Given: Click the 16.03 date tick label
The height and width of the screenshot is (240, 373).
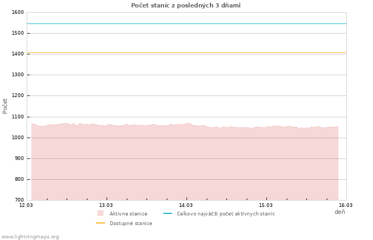Looking at the screenshot, I should click(x=346, y=205).
